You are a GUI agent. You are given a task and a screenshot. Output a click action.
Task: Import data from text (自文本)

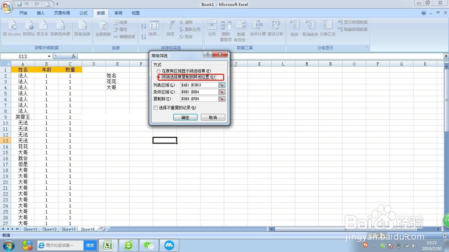[x=42, y=28]
